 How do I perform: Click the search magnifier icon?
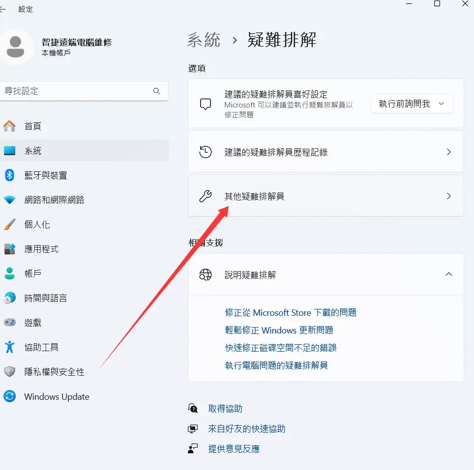156,91
